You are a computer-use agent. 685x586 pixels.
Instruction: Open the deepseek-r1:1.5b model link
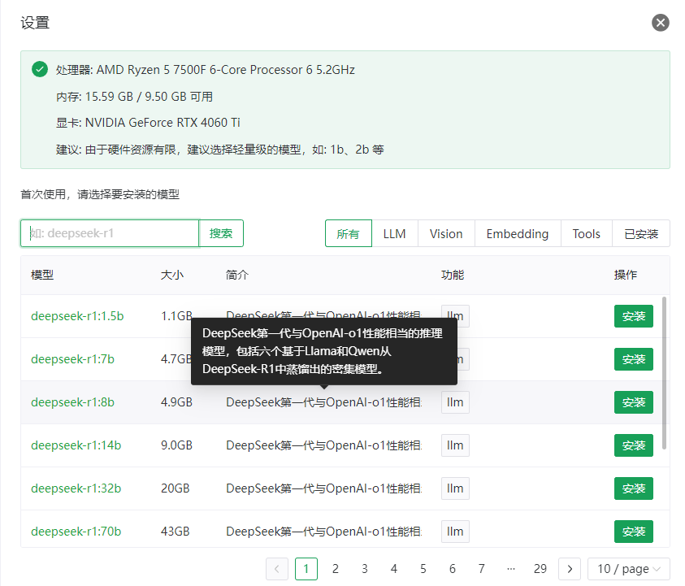click(77, 316)
